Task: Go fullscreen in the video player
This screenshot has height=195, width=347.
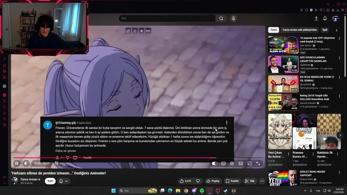Action: pos(258,163)
